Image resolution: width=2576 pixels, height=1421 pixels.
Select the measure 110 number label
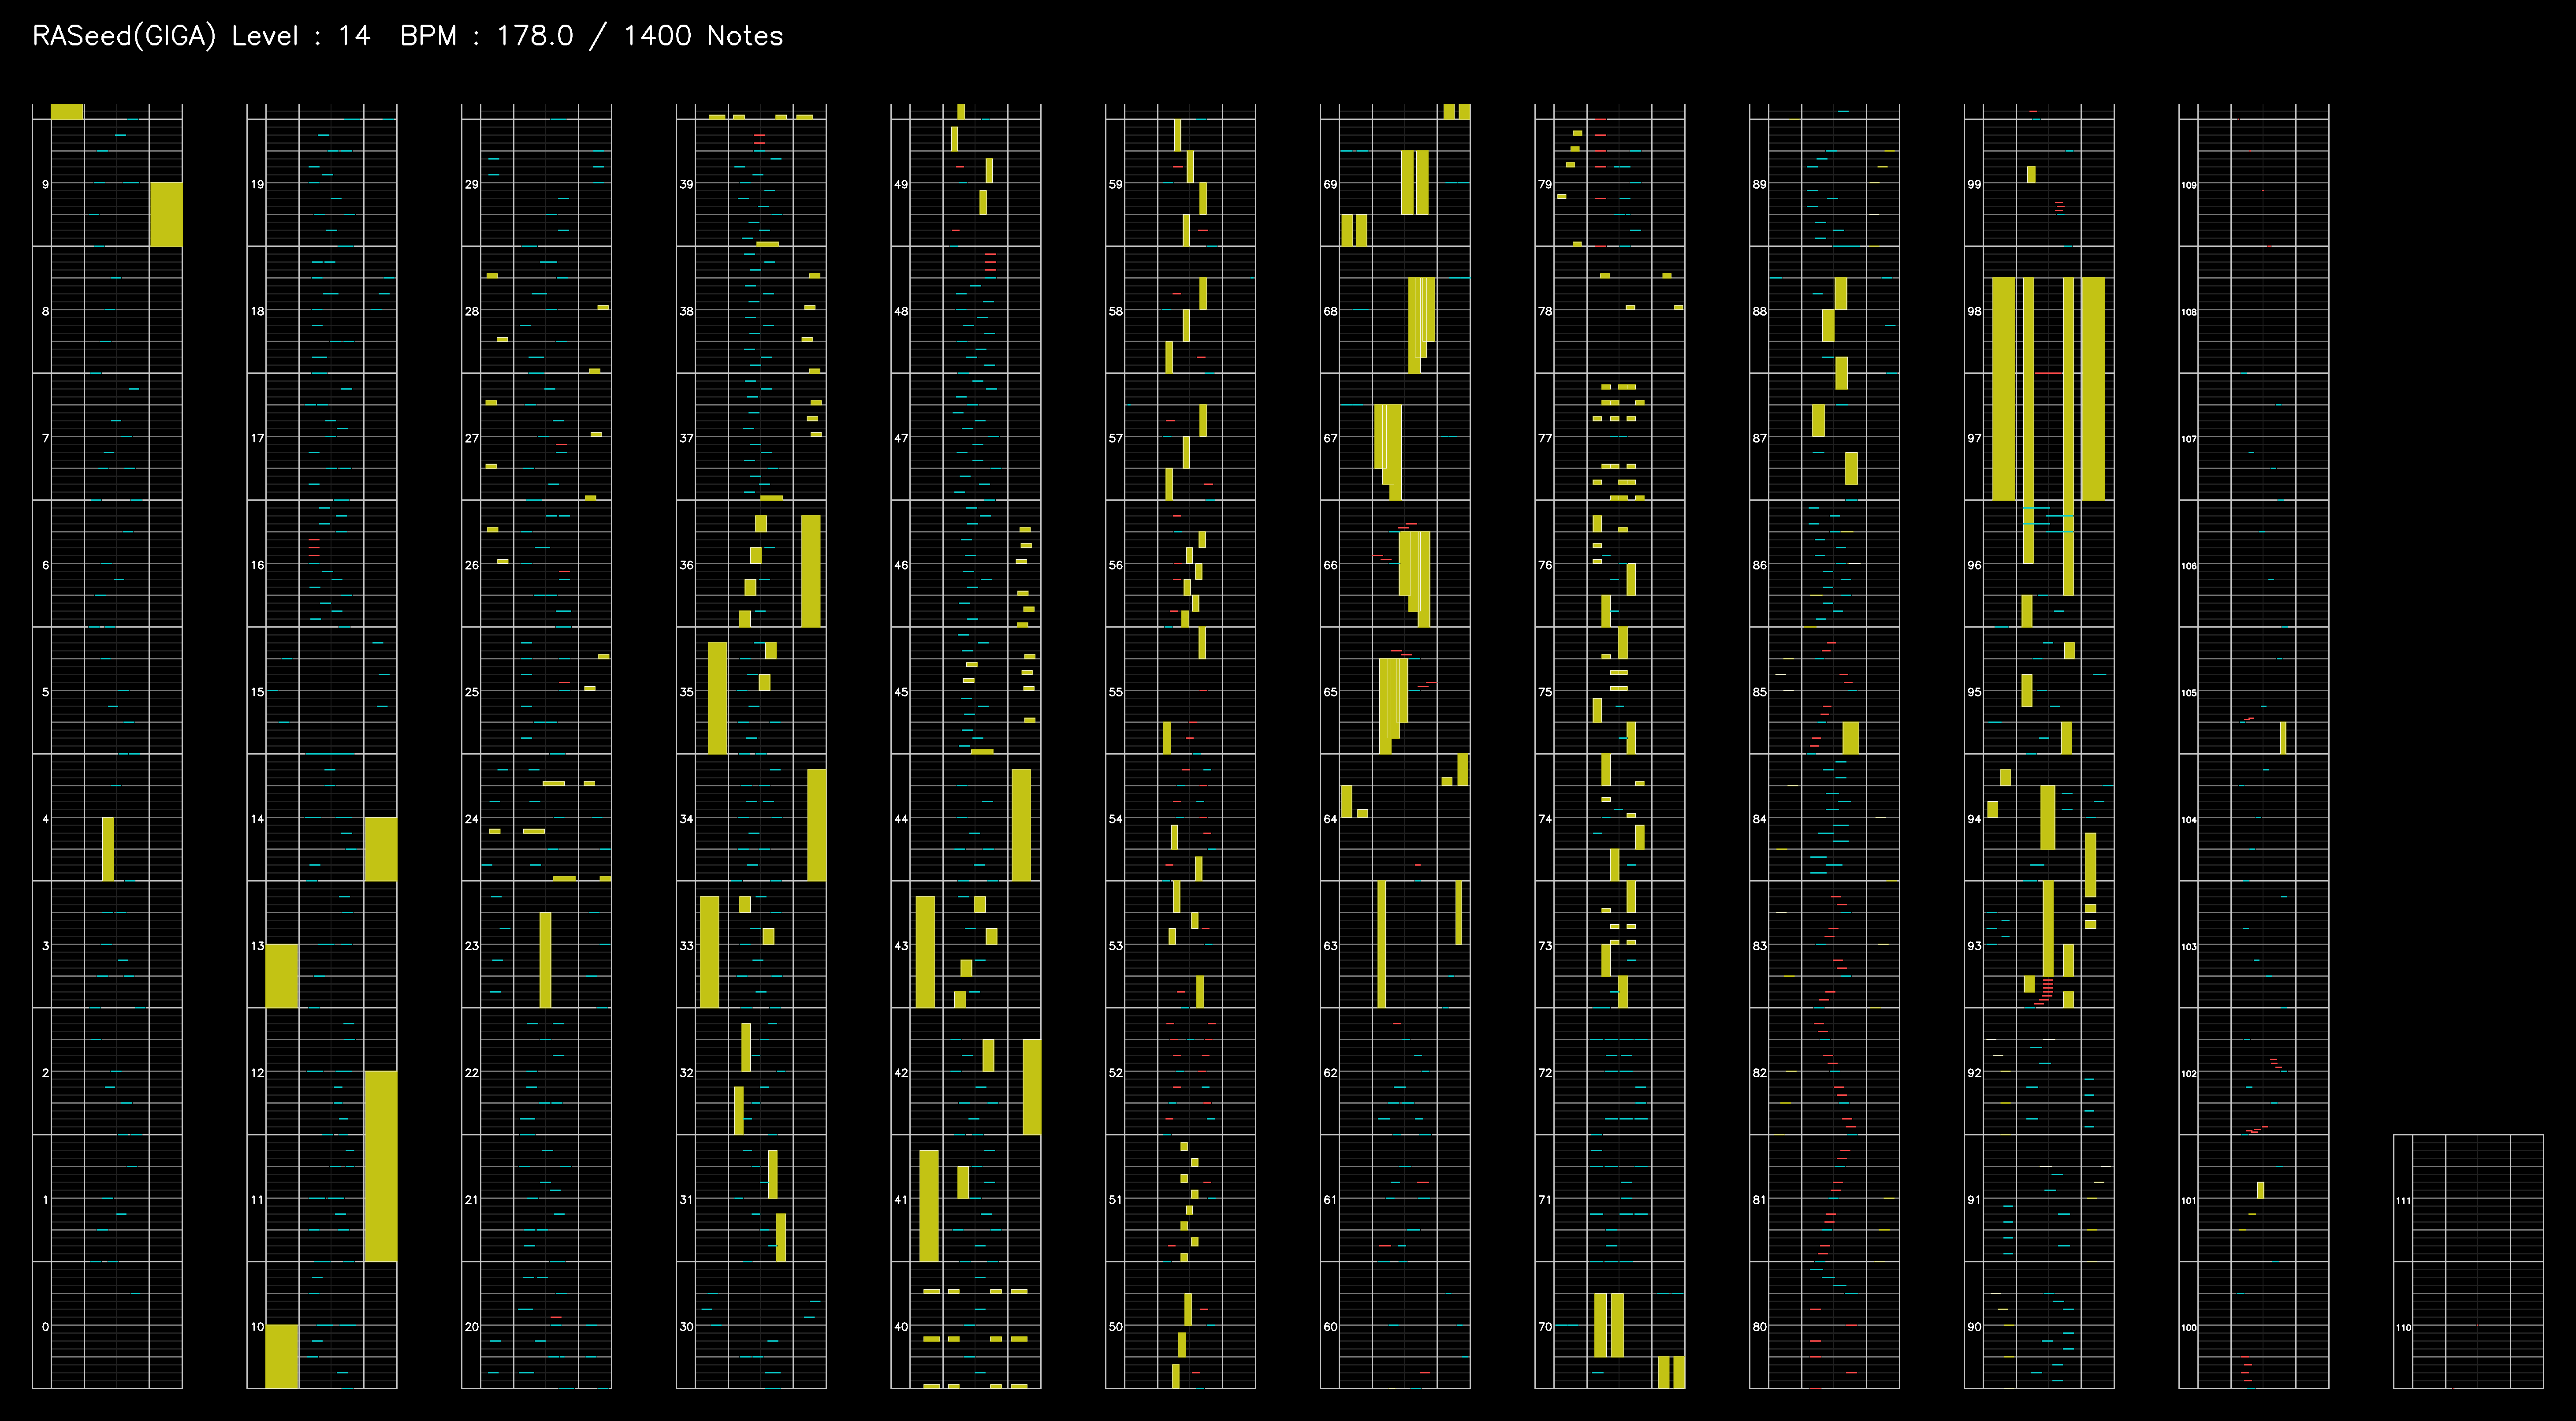(x=2403, y=1327)
